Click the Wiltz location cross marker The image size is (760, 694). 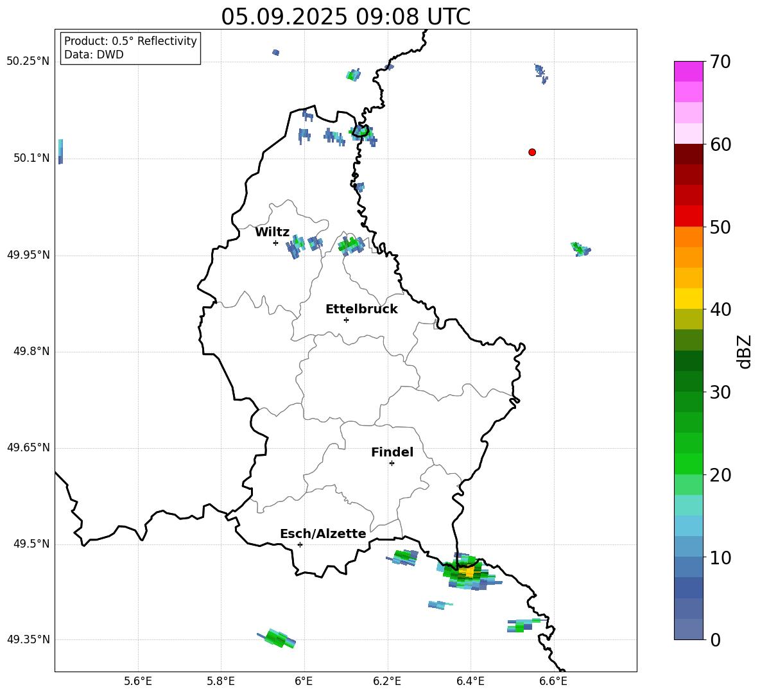click(x=275, y=243)
